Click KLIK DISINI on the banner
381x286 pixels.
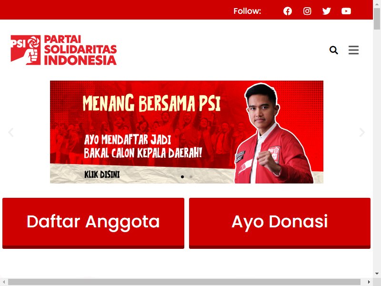pos(102,174)
